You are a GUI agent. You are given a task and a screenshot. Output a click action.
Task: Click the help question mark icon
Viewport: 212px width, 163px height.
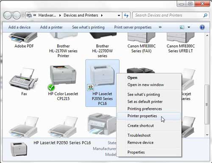(x=202, y=27)
